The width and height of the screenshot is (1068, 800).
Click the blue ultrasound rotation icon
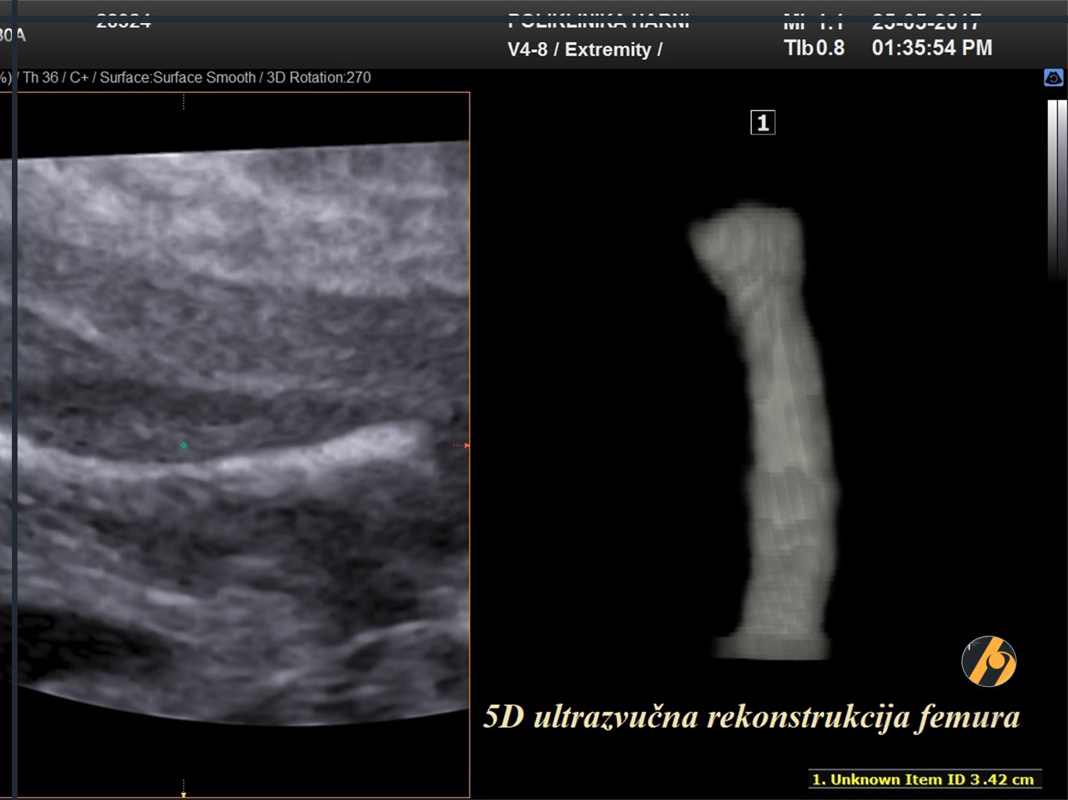(1053, 78)
